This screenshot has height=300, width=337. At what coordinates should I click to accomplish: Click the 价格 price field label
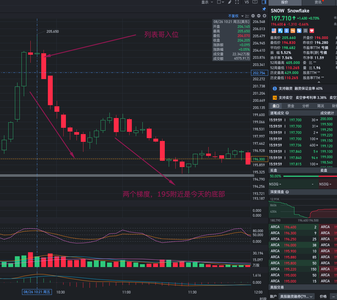click(x=323, y=297)
